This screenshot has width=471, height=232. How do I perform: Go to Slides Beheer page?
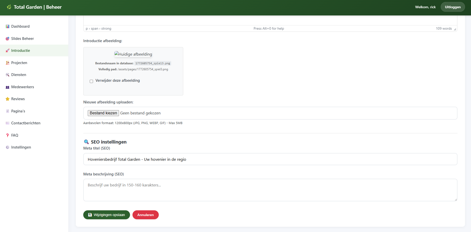pos(34,39)
